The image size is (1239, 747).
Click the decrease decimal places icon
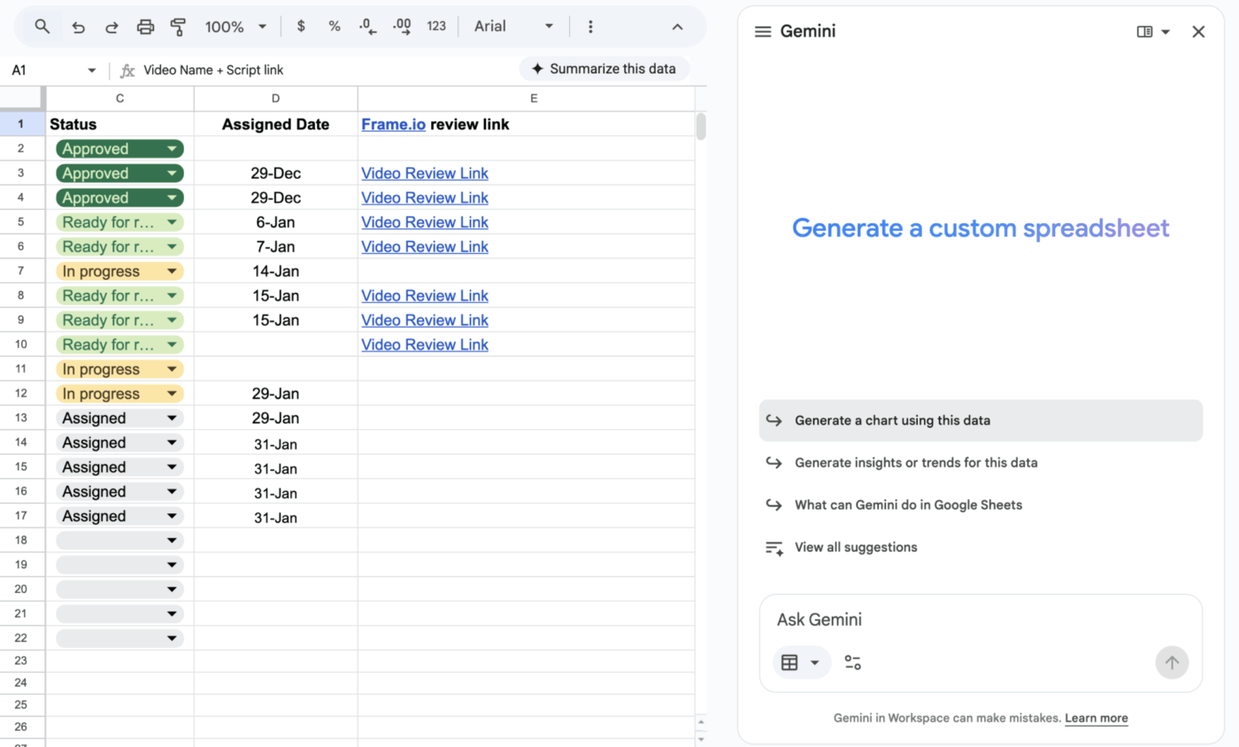368,27
